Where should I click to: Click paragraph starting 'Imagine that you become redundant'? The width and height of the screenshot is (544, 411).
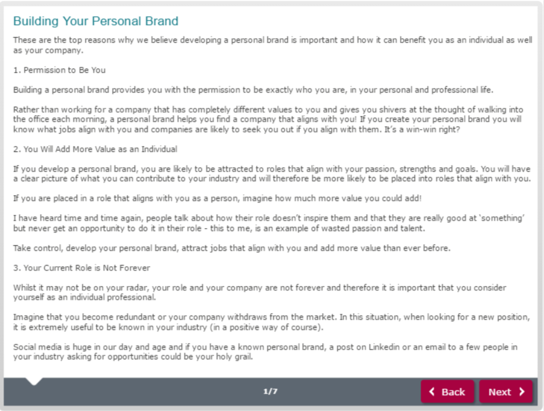271,322
